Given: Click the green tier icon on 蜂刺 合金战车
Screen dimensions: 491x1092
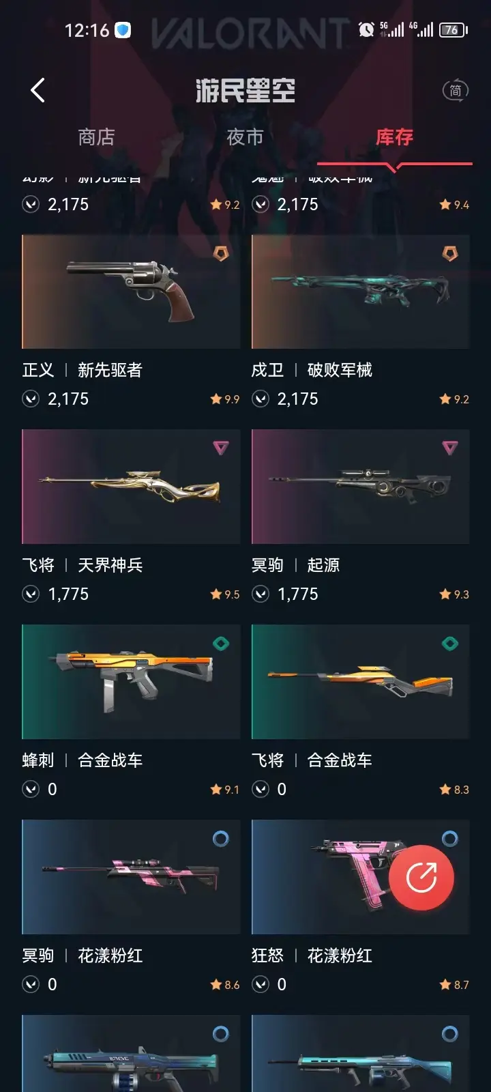Looking at the screenshot, I should (x=221, y=643).
